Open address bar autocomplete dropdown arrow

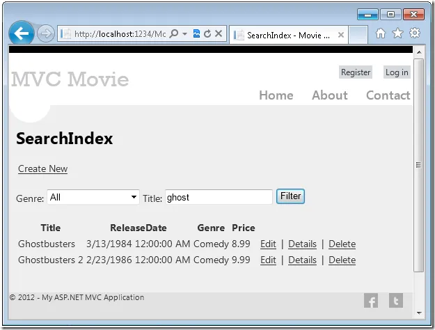[x=184, y=33]
